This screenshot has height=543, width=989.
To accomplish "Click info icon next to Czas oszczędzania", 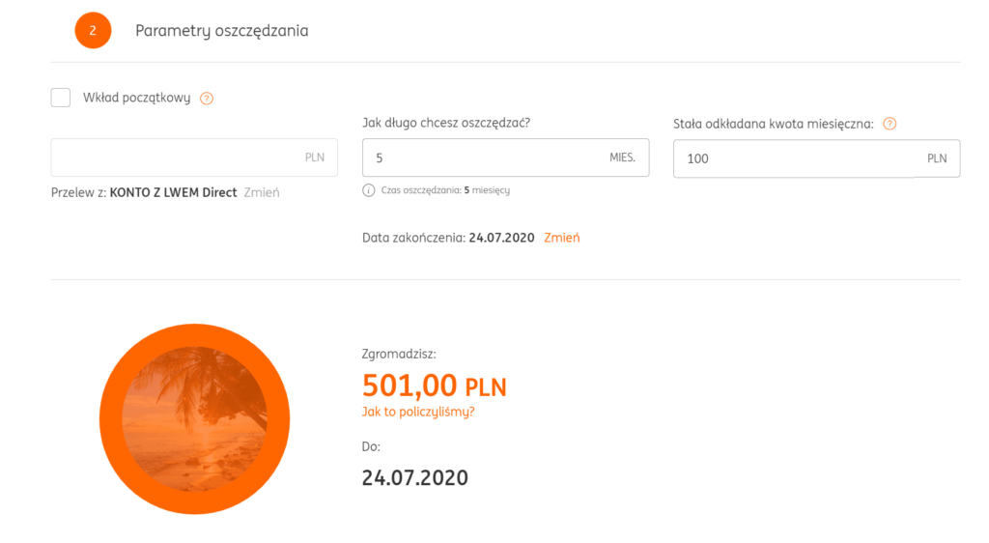I will [x=368, y=190].
